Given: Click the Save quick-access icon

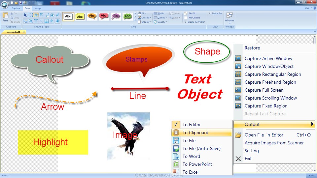Looking at the screenshot, I should click(20, 3).
